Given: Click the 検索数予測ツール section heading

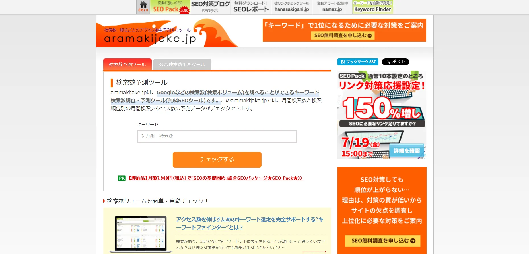Looking at the screenshot, I should 142,82.
